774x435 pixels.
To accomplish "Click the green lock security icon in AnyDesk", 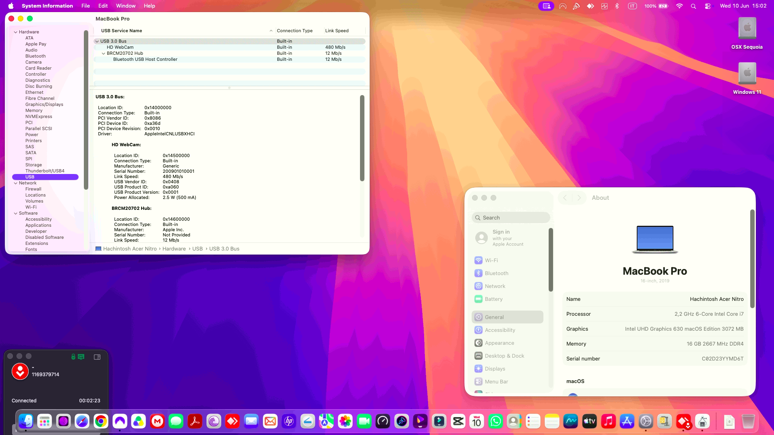I will coord(73,356).
